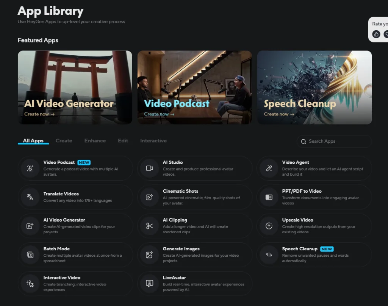The image size is (388, 306).
Task: Open the Speech Cleanup featured card
Action: pos(314,87)
